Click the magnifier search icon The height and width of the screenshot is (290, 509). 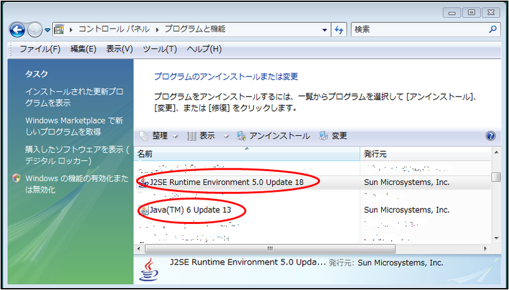492,29
